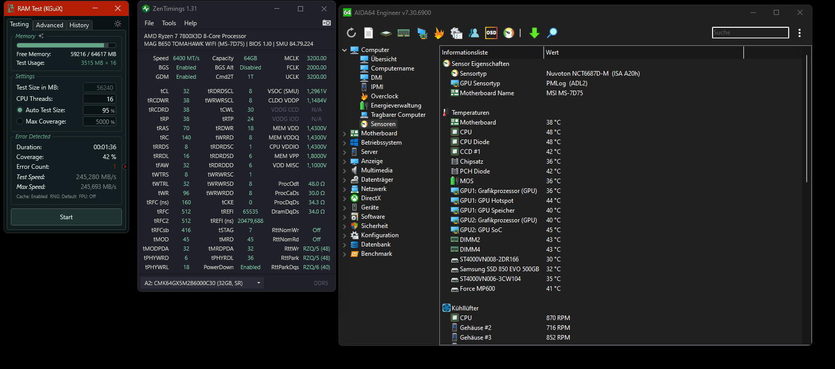This screenshot has width=835, height=369.
Task: Click the sparkles icon beside Memory heading
Action: click(41, 36)
